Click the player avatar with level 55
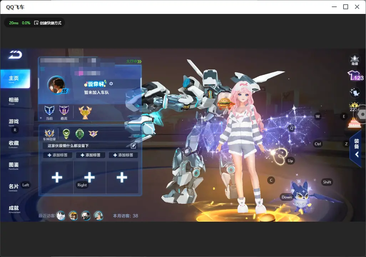This screenshot has width=366, height=257. pyautogui.click(x=57, y=85)
